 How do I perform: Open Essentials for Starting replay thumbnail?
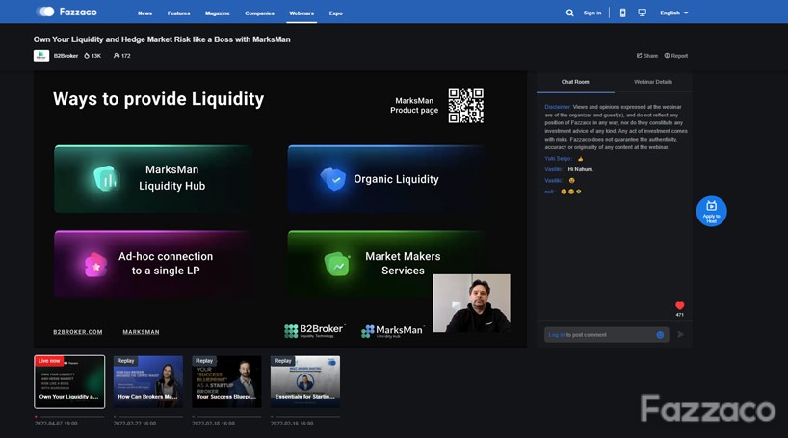tap(305, 382)
